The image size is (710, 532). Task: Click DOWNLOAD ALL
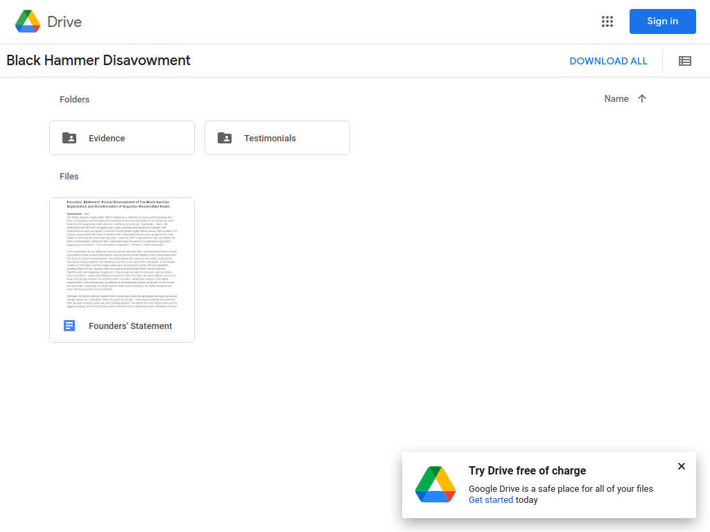point(608,61)
